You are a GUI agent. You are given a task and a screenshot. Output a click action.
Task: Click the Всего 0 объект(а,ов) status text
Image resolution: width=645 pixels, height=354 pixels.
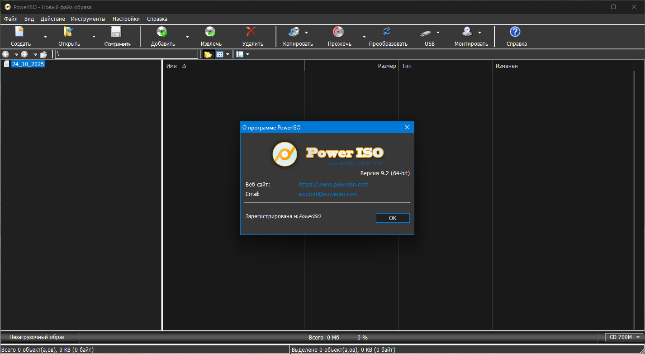pyautogui.click(x=47, y=350)
